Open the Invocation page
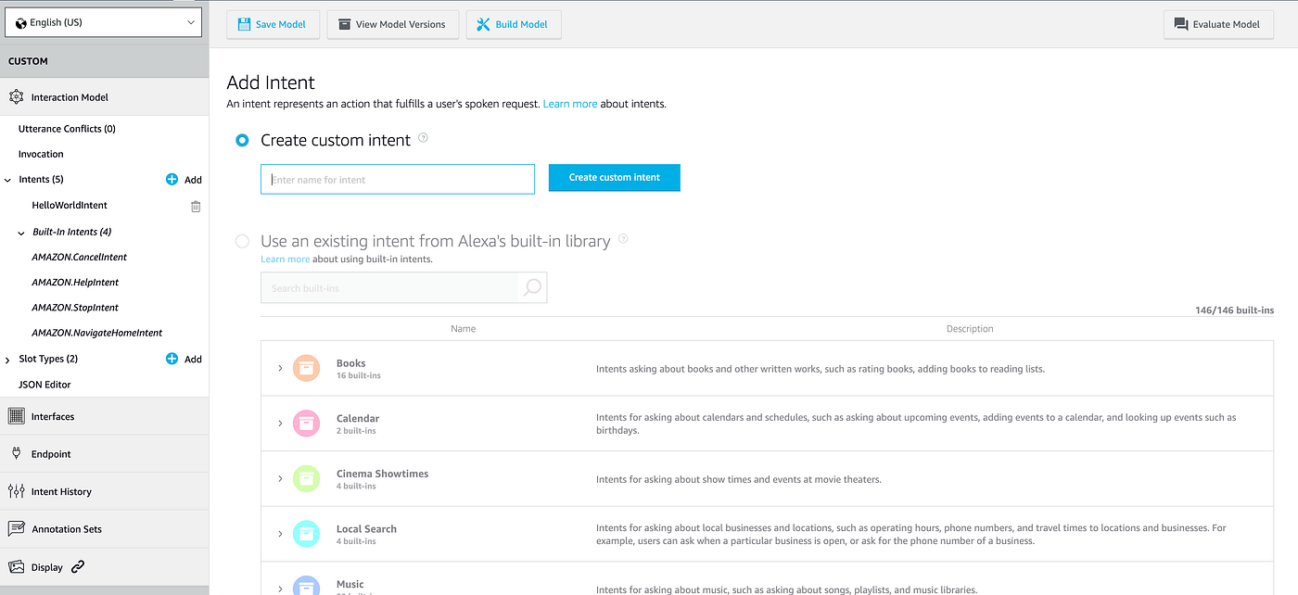 point(41,154)
